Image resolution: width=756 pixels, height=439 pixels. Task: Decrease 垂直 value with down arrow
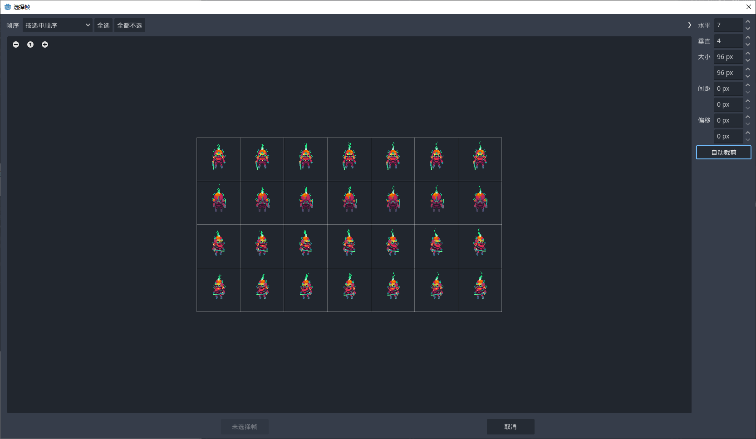coord(748,44)
